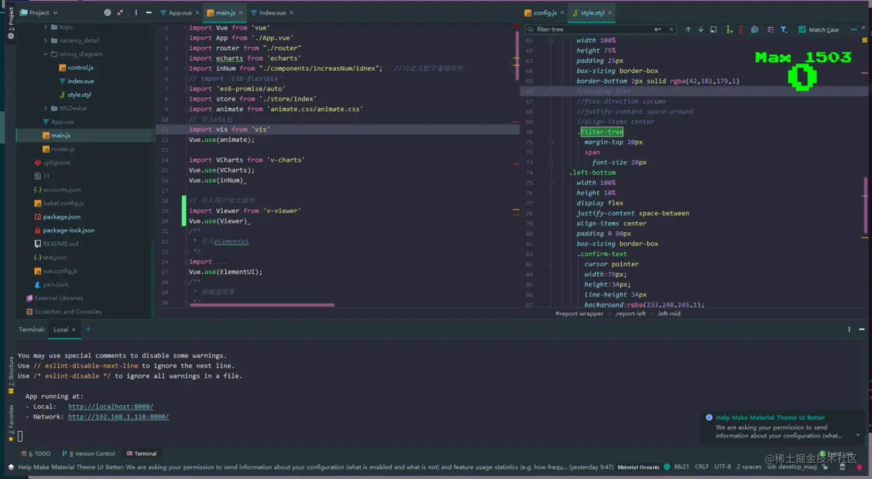
Task: Select vue.config.js in the project tree
Action: pyautogui.click(x=55, y=271)
